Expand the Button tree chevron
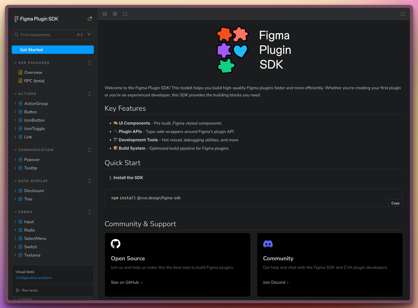418x308 pixels. click(x=15, y=112)
